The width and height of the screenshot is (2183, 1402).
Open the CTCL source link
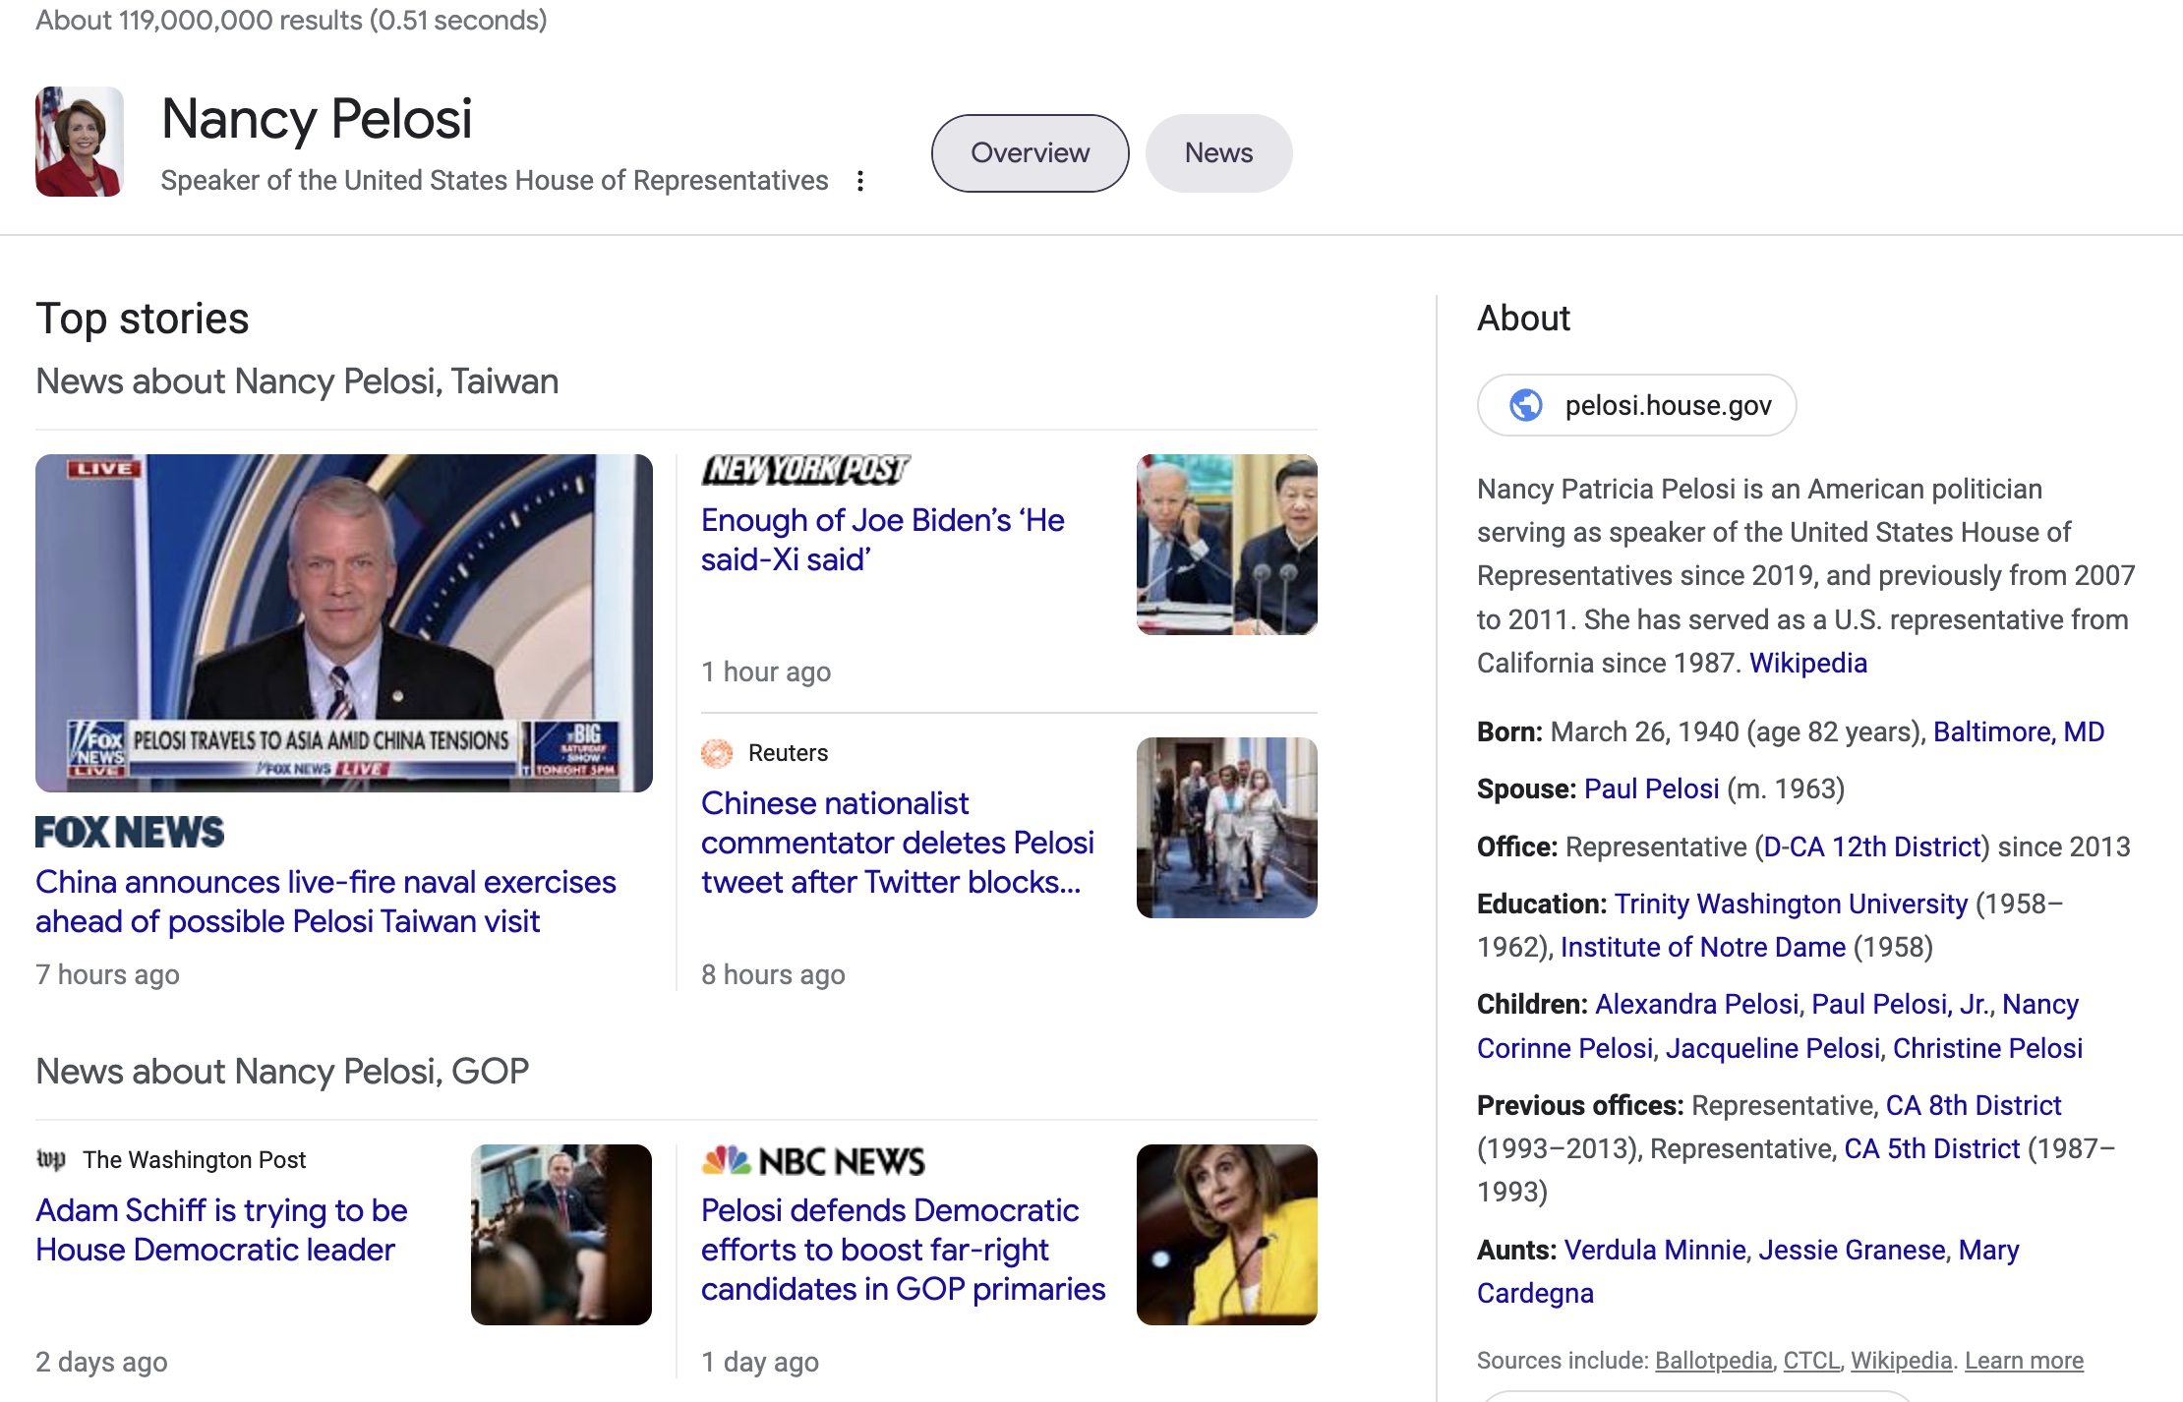point(1811,1361)
